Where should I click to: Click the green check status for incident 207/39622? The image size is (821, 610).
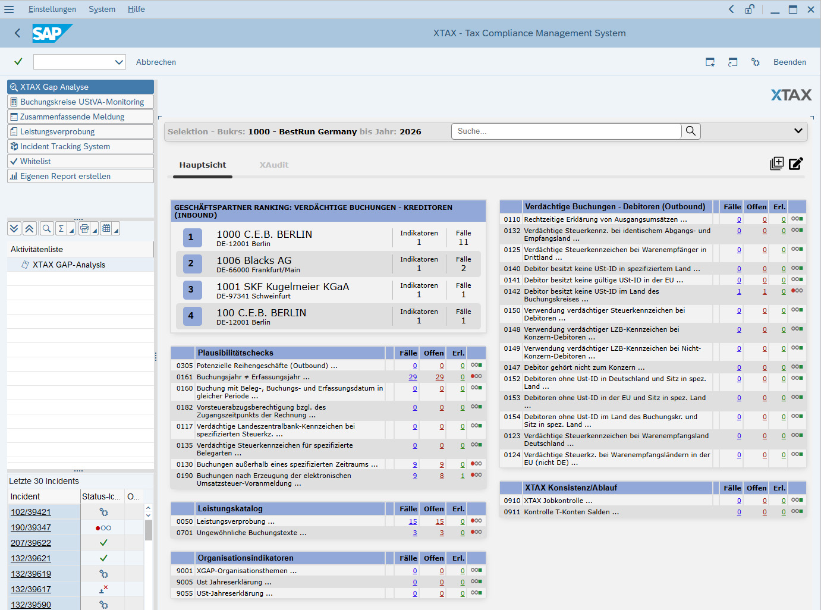103,543
